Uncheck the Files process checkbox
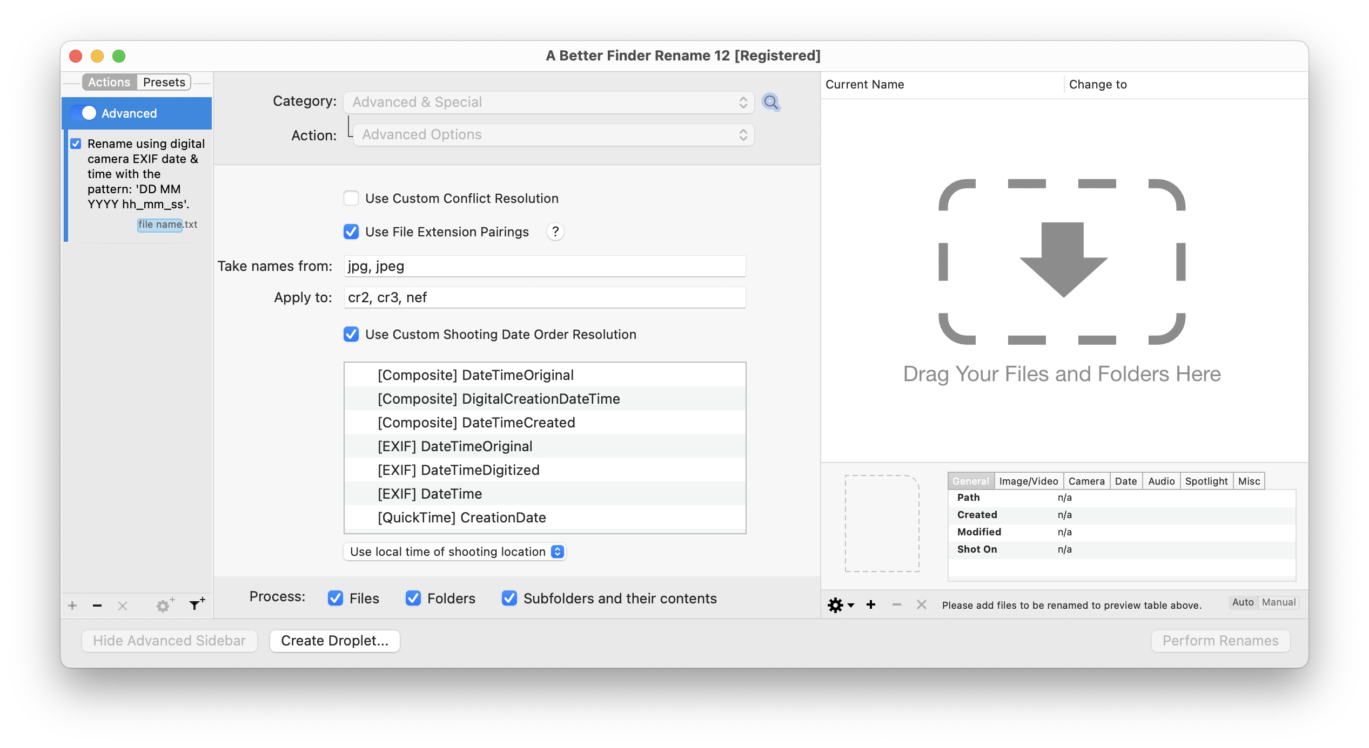 335,598
